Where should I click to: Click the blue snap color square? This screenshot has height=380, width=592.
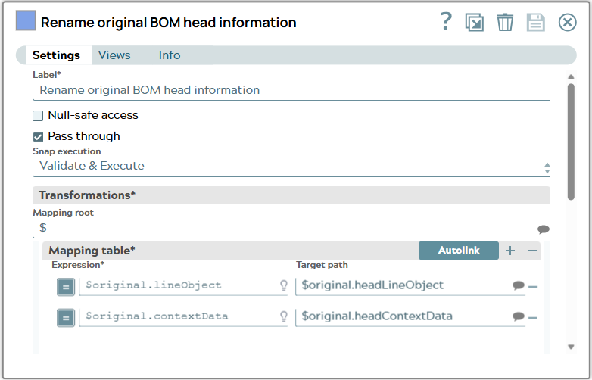[26, 20]
